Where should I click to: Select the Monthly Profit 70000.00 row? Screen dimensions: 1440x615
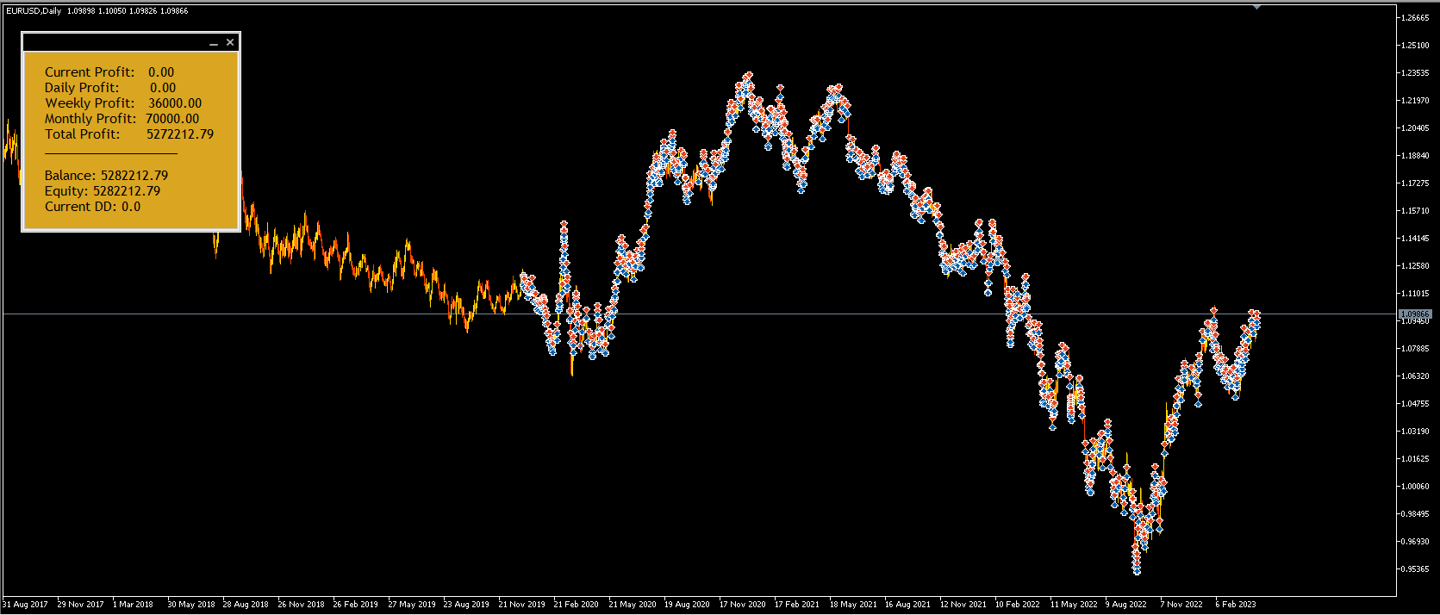tap(122, 119)
